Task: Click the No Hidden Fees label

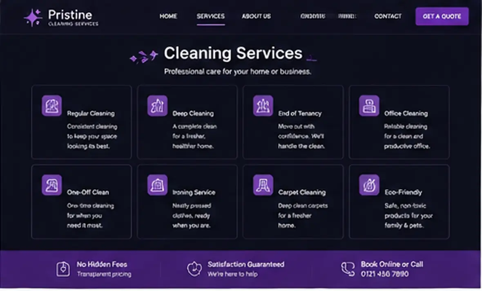Action: click(x=102, y=265)
